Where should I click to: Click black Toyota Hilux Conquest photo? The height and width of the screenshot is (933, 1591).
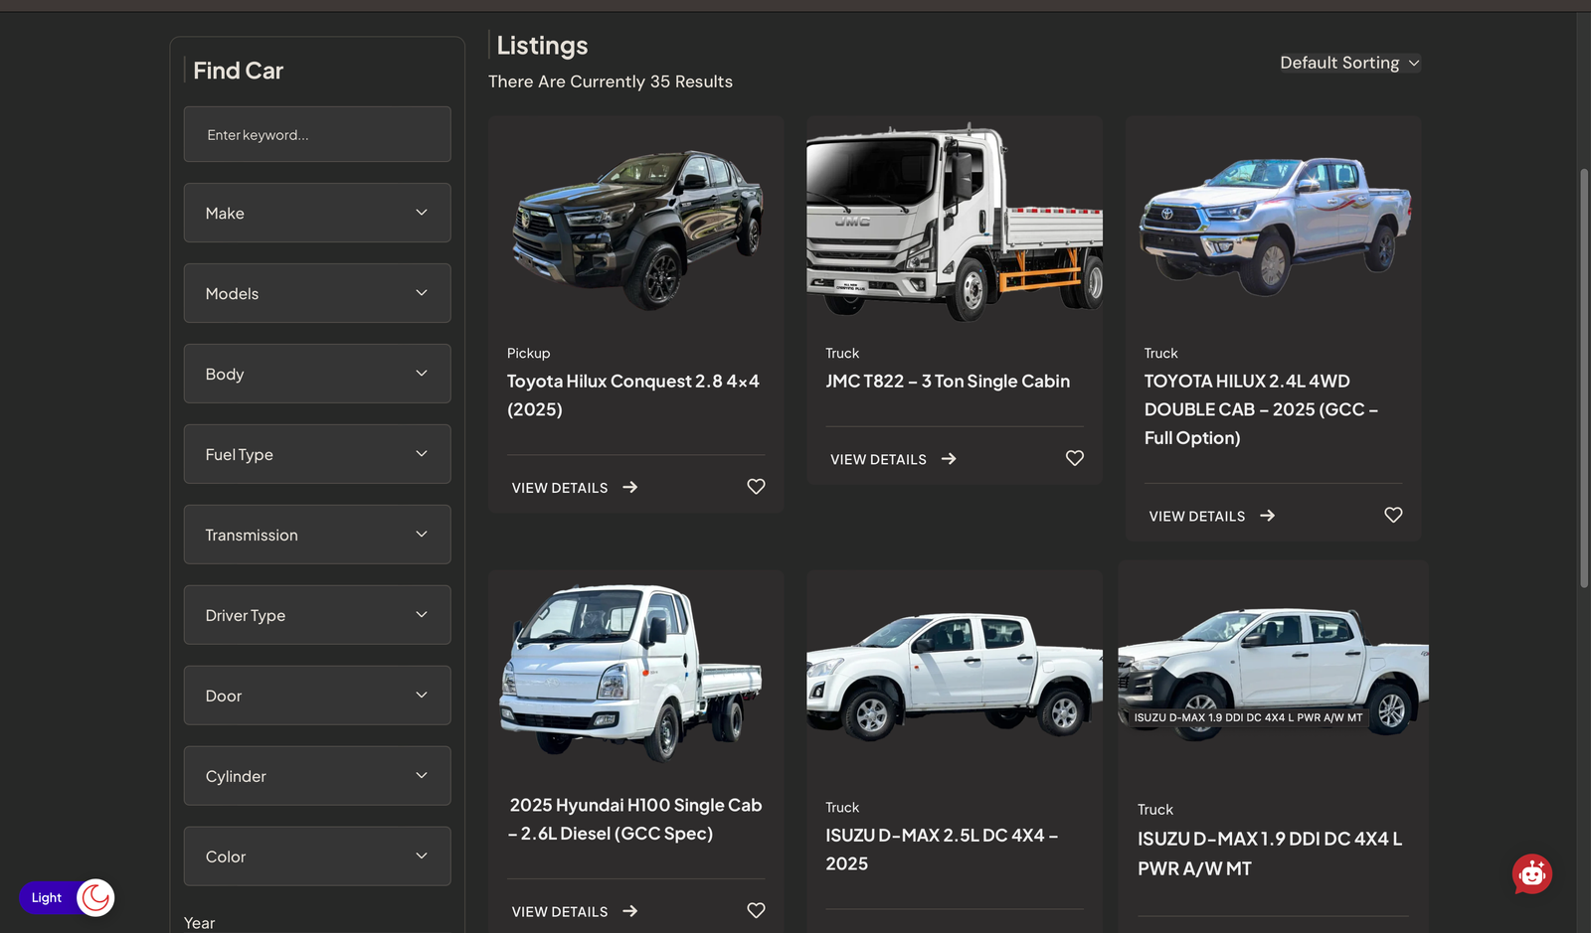636,224
